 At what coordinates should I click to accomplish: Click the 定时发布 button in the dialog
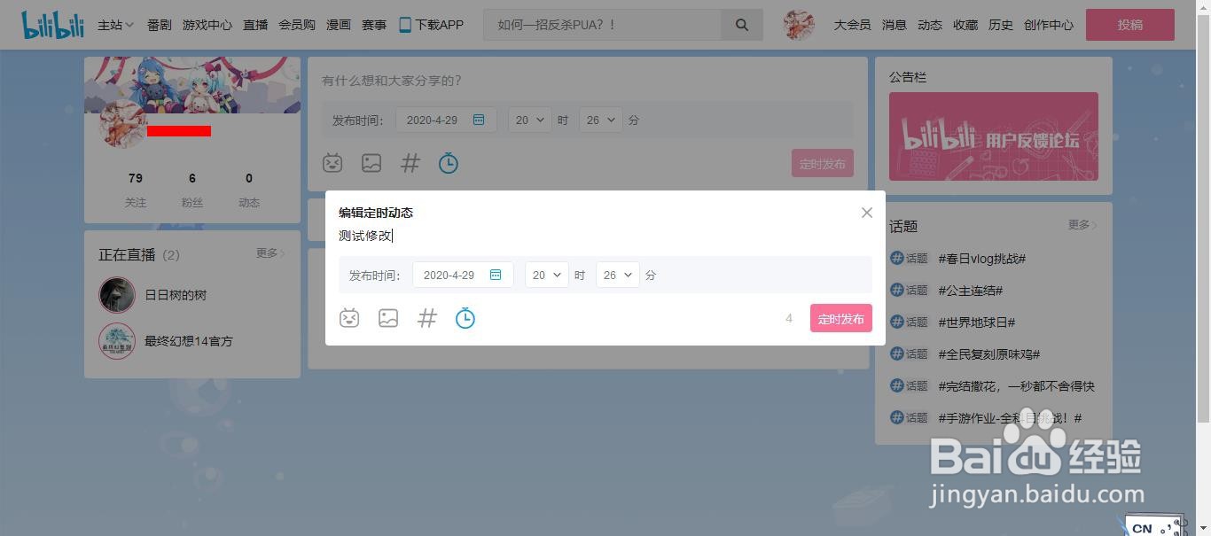pyautogui.click(x=840, y=318)
